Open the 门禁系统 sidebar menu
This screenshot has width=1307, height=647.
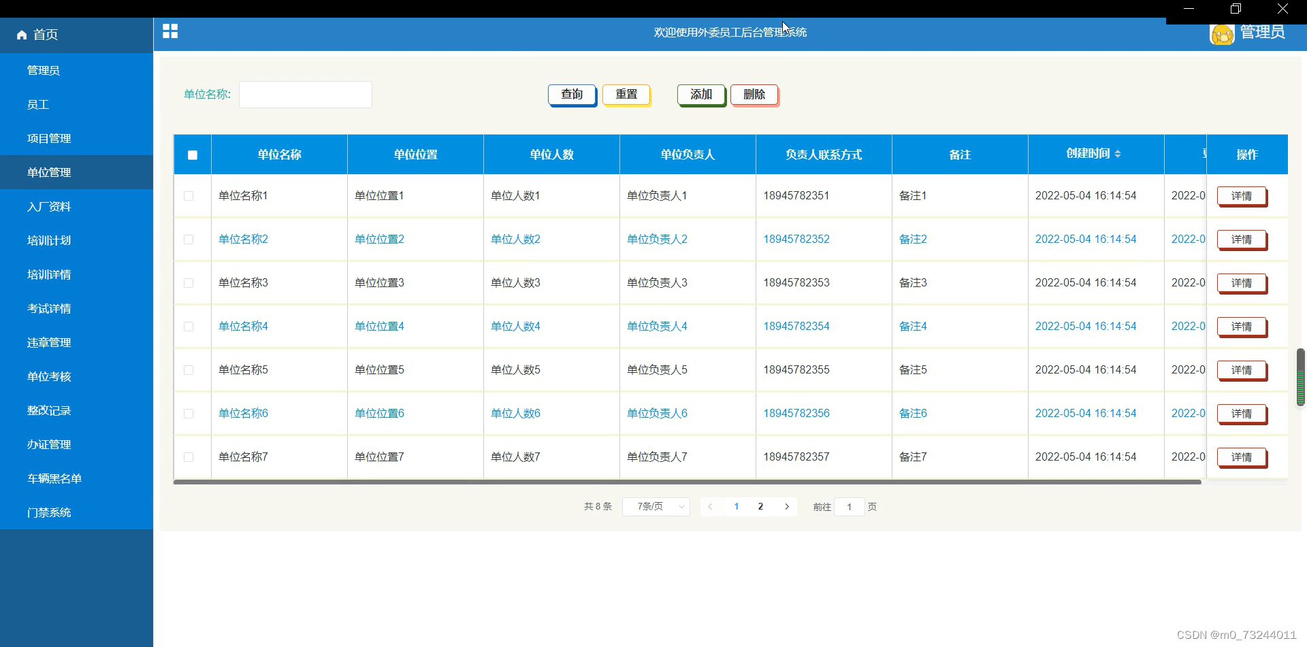pos(76,512)
